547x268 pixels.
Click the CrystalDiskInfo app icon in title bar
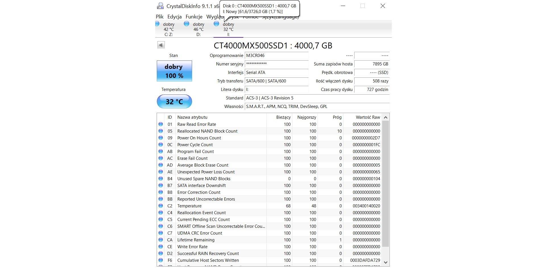[x=160, y=6]
